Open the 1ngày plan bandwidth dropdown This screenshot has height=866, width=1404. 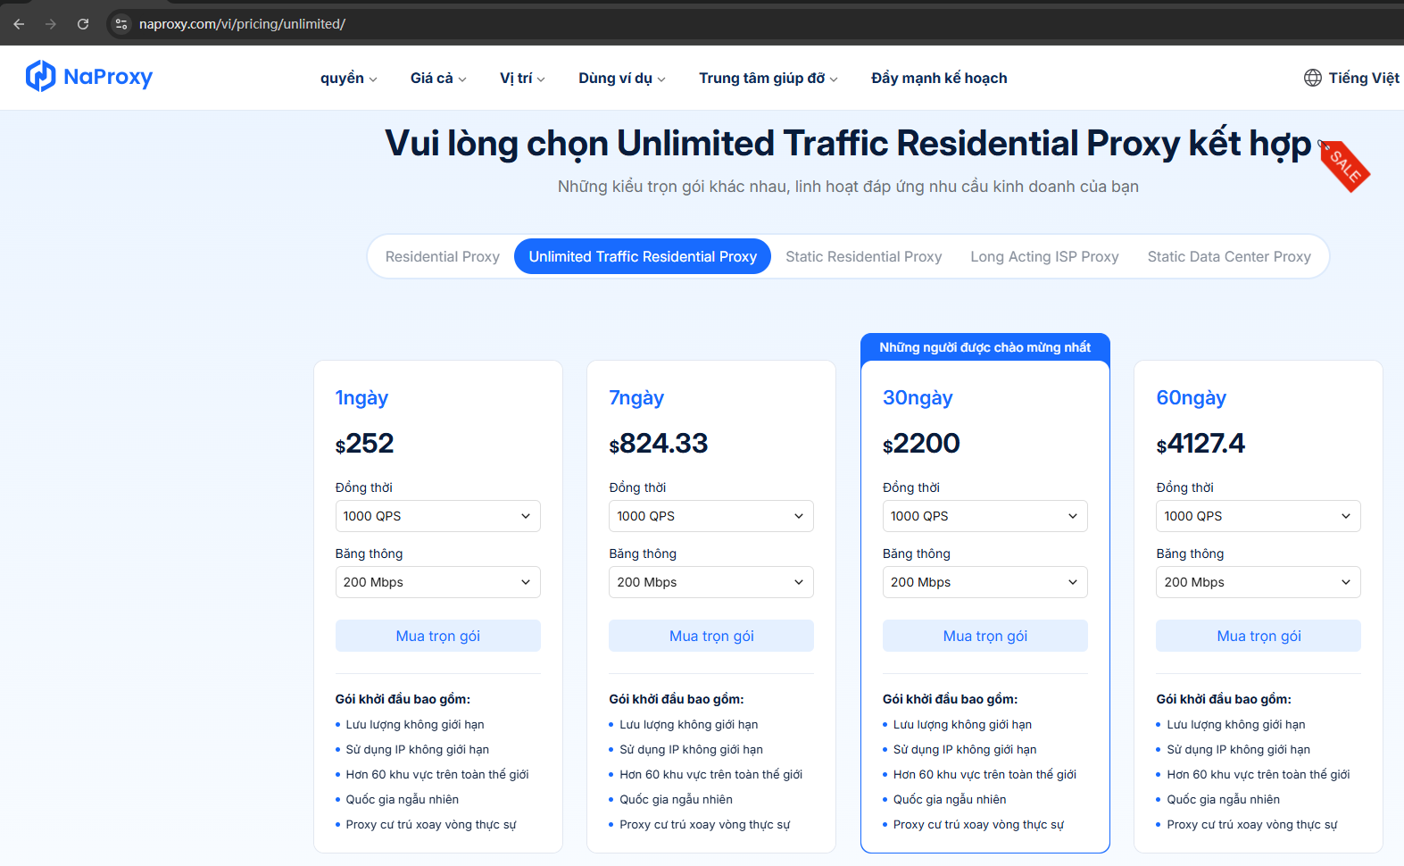tap(438, 582)
